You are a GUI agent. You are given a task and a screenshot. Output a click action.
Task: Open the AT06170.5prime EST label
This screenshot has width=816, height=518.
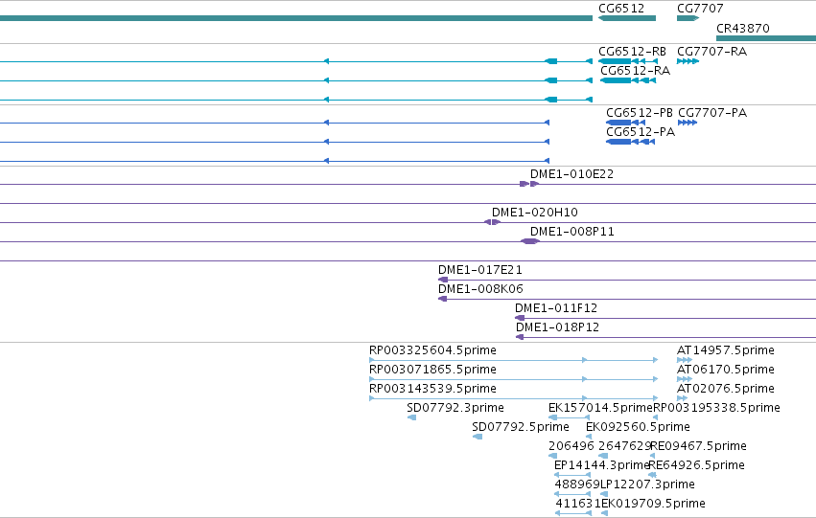tap(726, 370)
